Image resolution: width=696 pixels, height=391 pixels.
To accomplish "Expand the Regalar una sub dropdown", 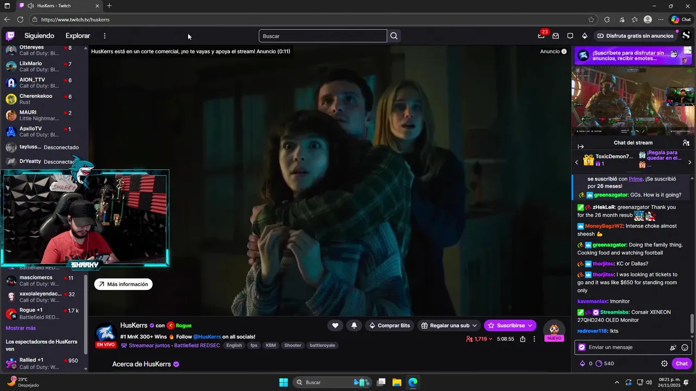I will 475,325.
